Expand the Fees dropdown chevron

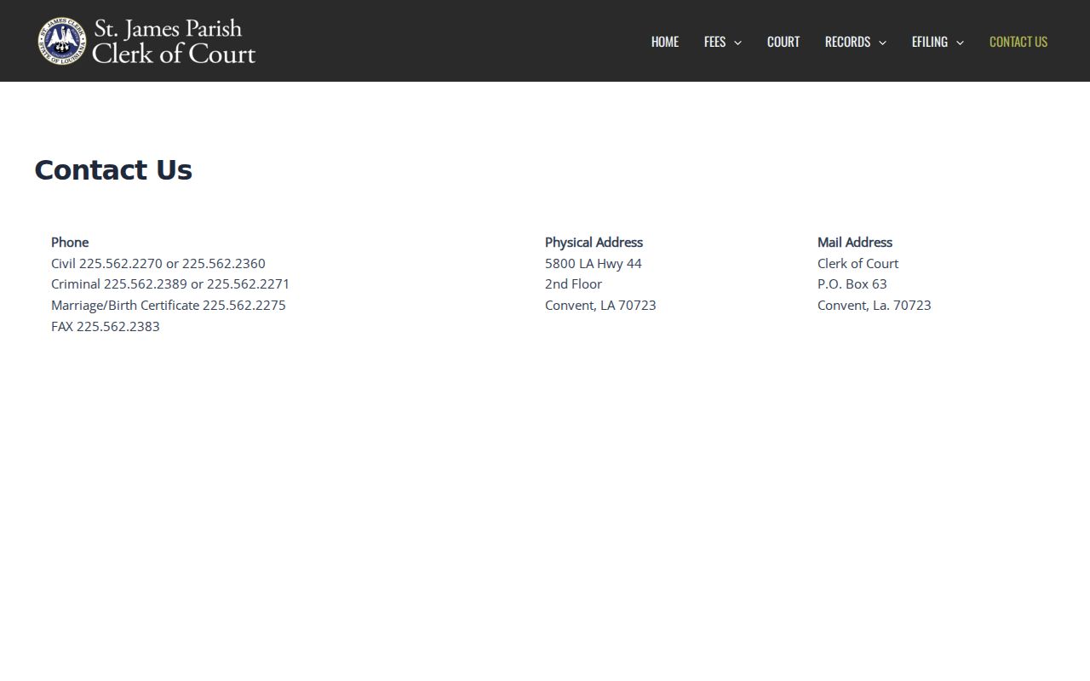737,43
